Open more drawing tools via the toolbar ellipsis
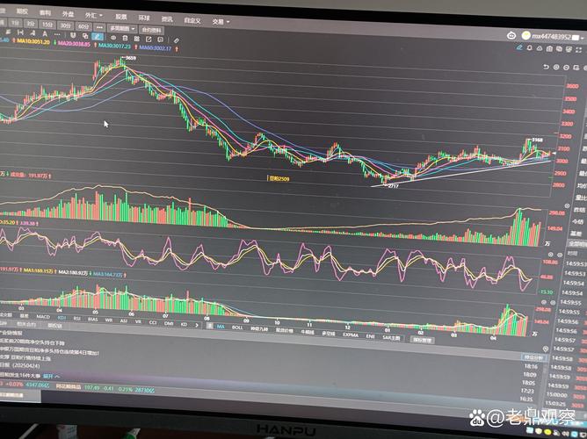Image resolution: width=587 pixels, height=439 pixels. (57, 34)
